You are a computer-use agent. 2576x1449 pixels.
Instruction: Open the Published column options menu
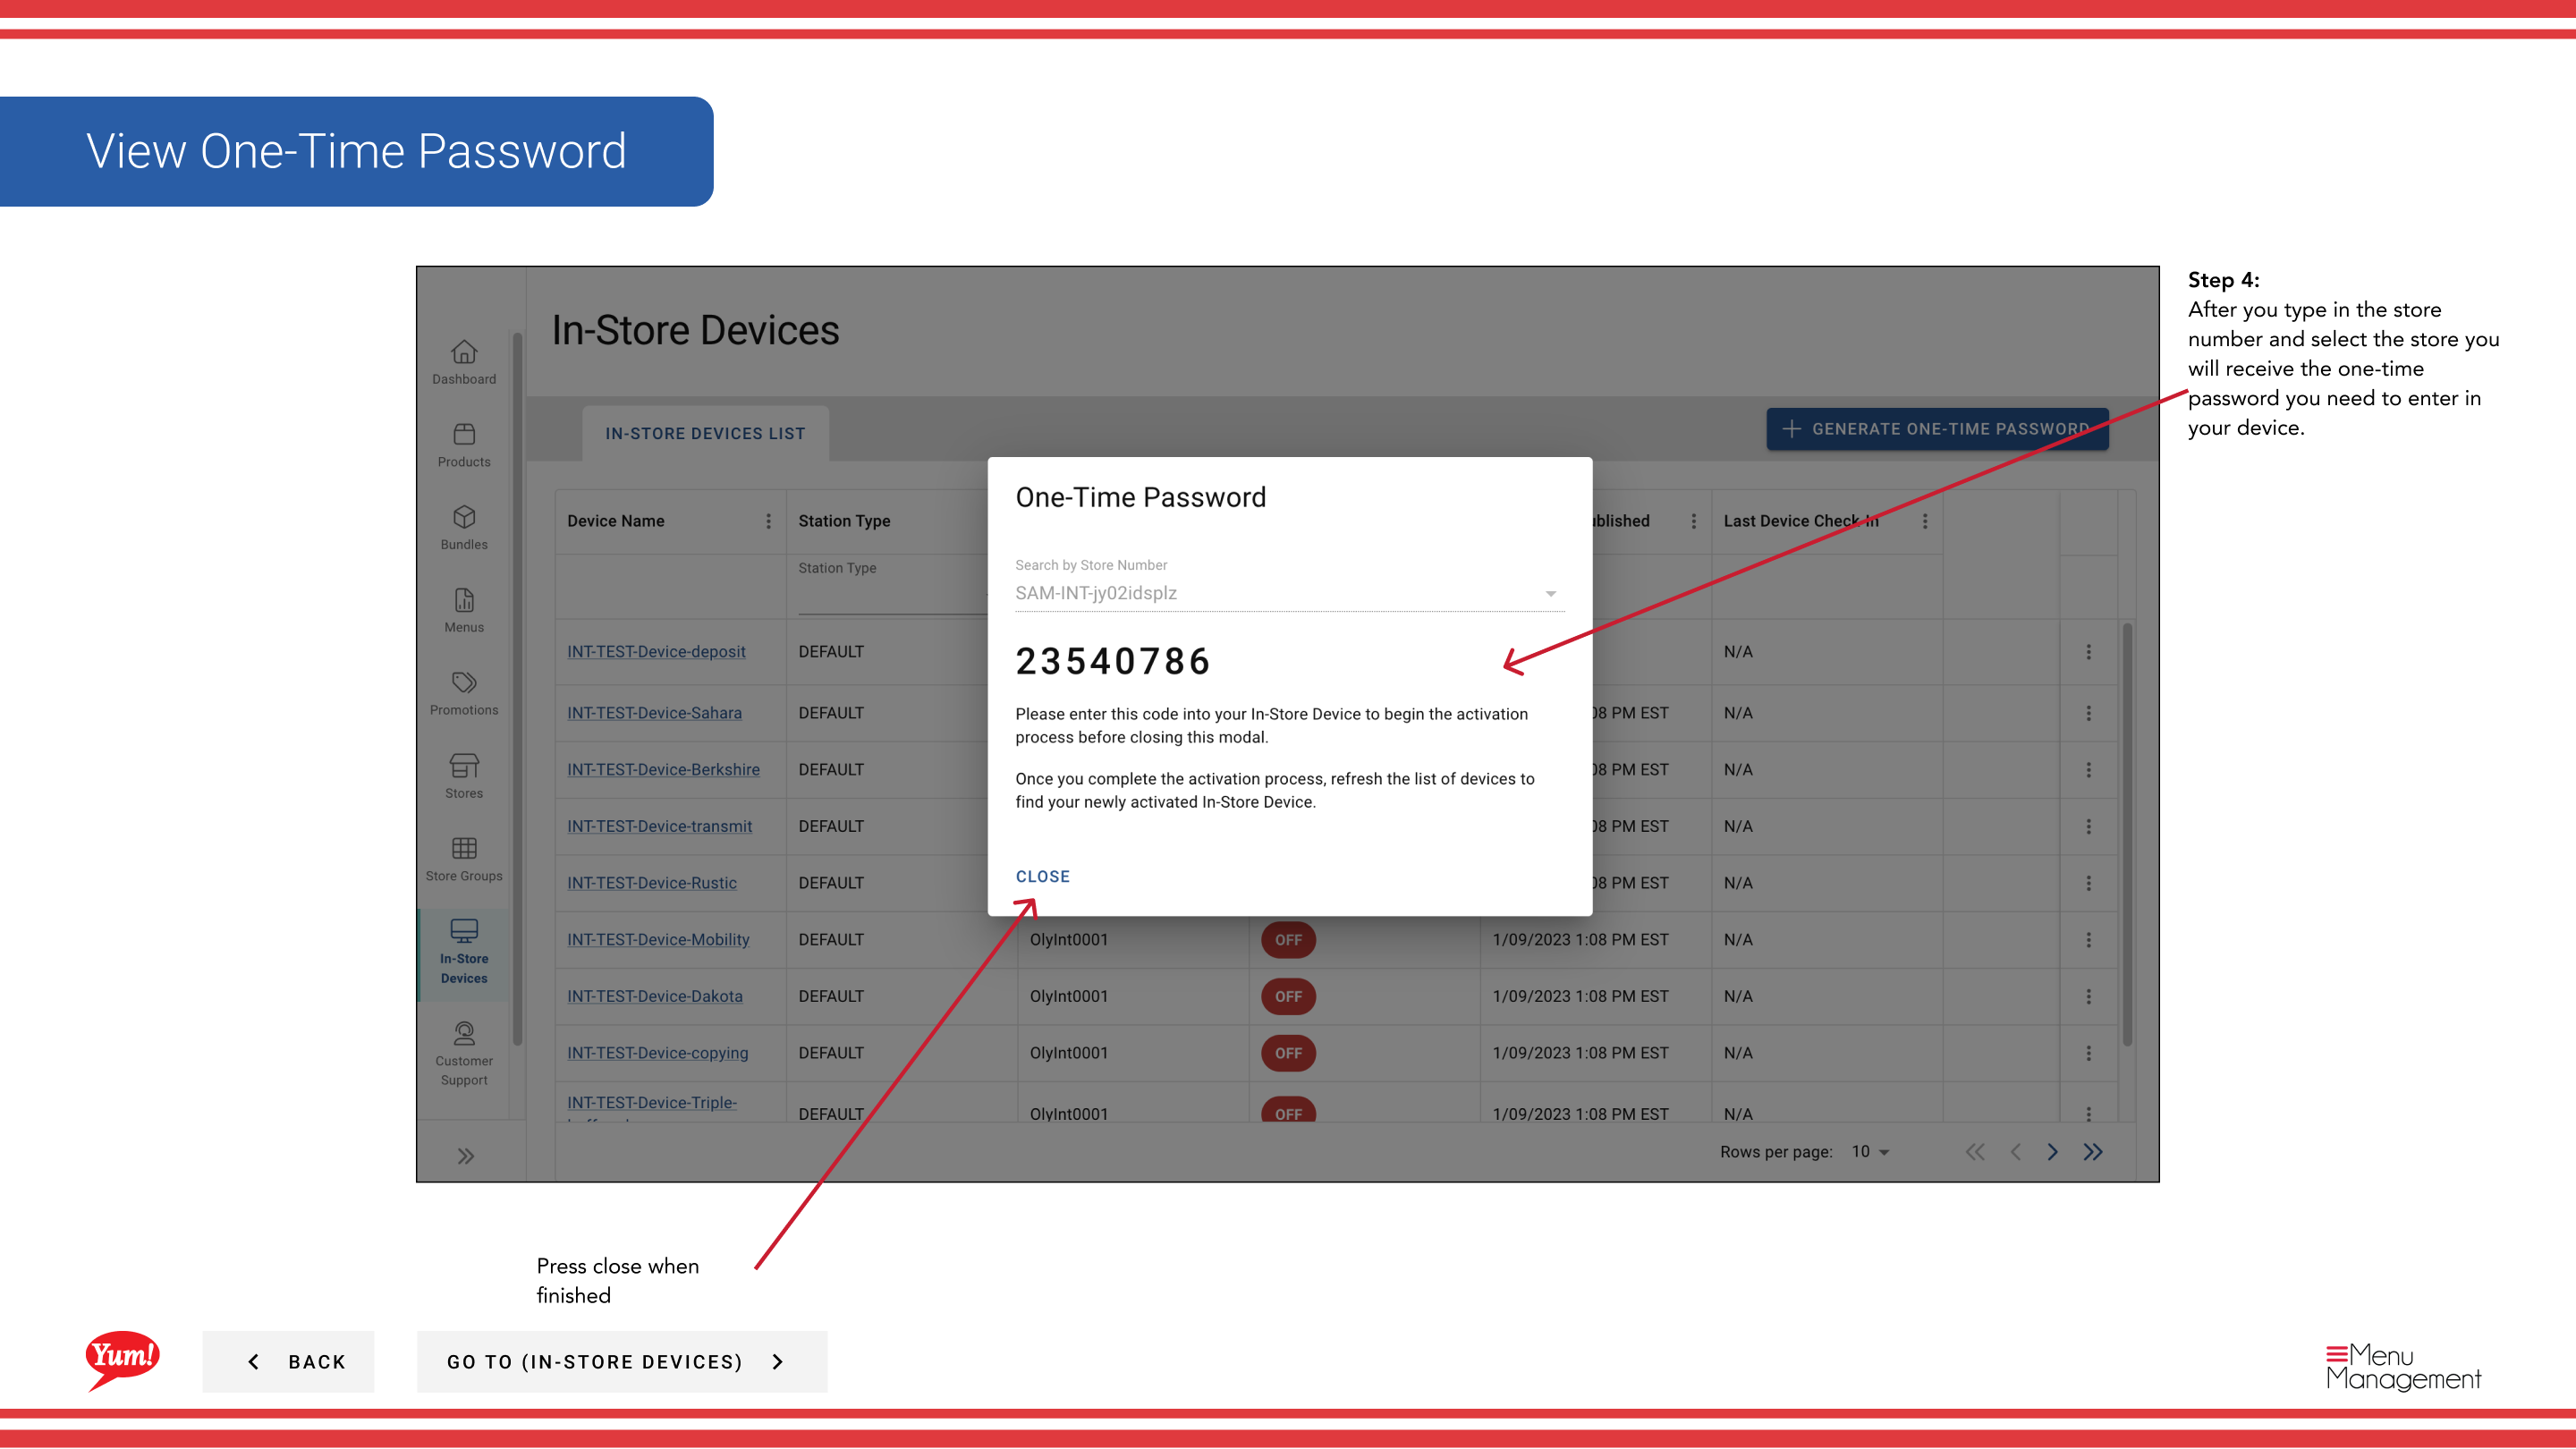(1694, 521)
